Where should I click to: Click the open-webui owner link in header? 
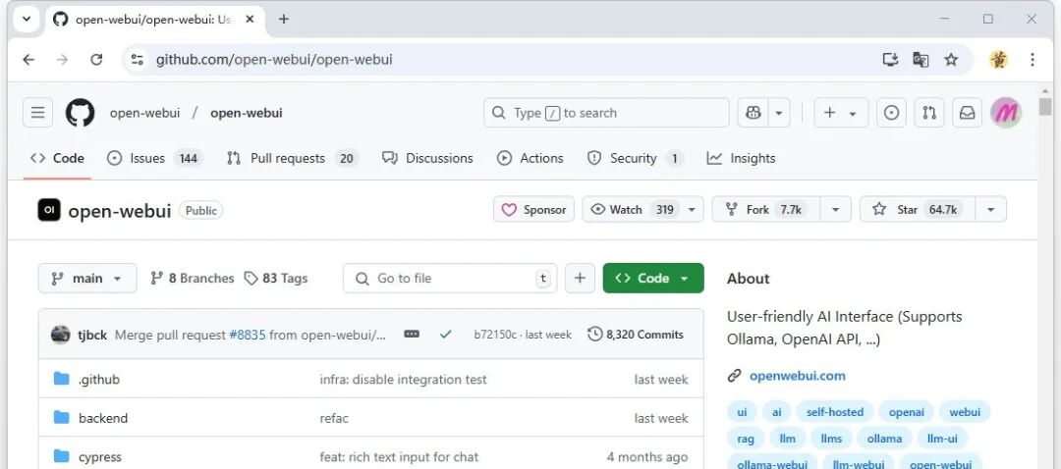coord(144,113)
